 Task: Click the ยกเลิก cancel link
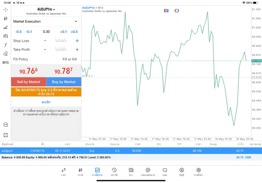(x=46, y=102)
